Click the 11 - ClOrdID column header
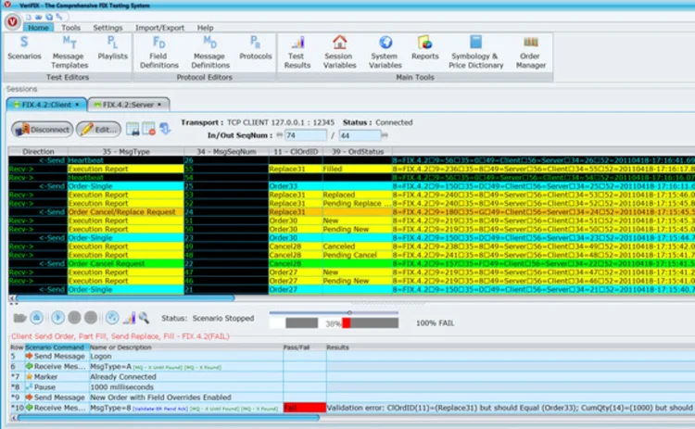The image size is (695, 429). click(x=296, y=152)
